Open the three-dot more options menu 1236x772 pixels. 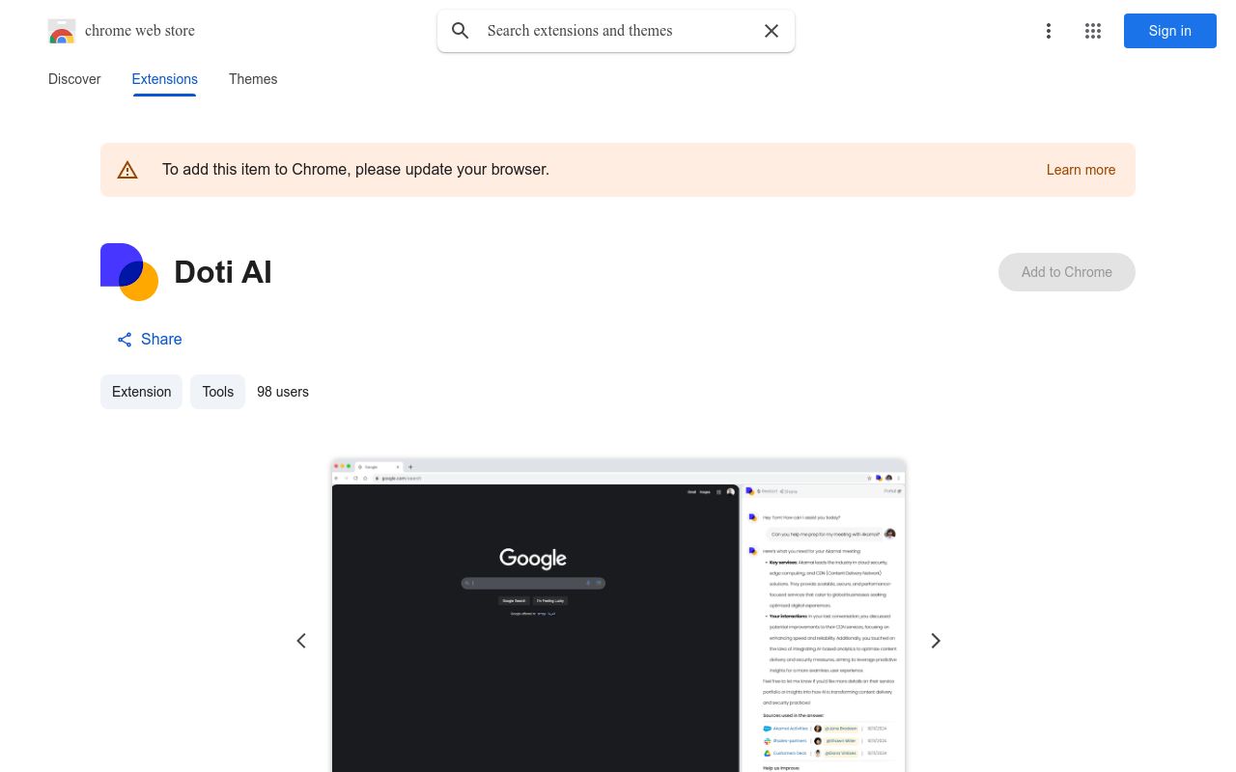(1049, 31)
